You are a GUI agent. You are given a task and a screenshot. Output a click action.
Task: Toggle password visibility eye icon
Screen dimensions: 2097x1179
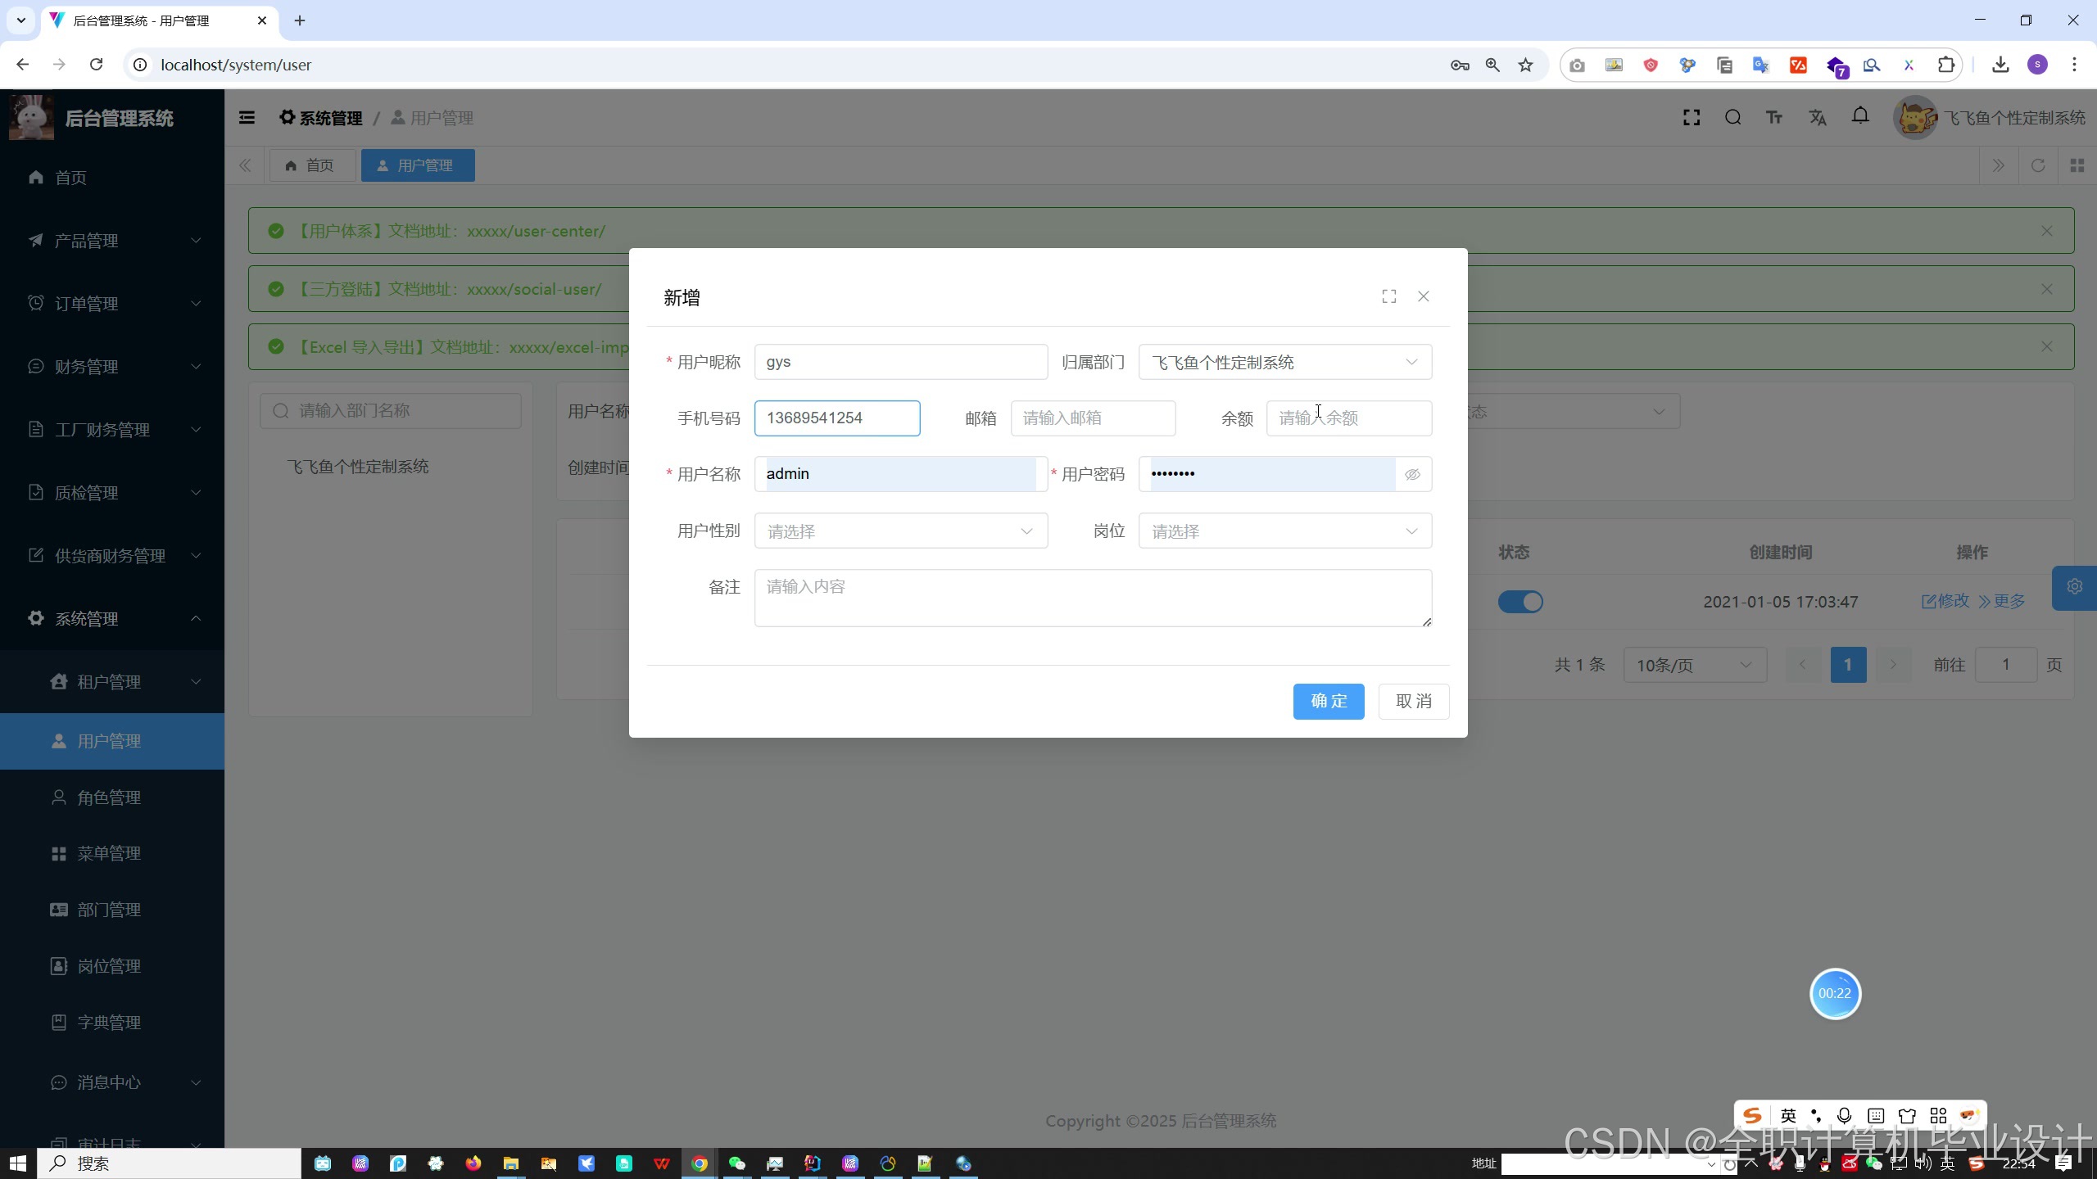click(x=1412, y=474)
